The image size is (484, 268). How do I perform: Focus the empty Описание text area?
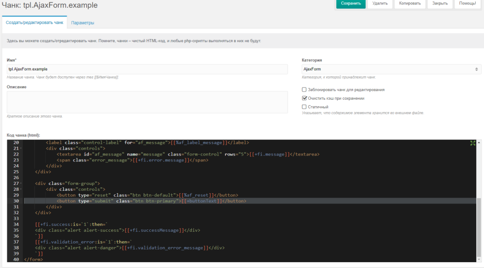coord(147,102)
